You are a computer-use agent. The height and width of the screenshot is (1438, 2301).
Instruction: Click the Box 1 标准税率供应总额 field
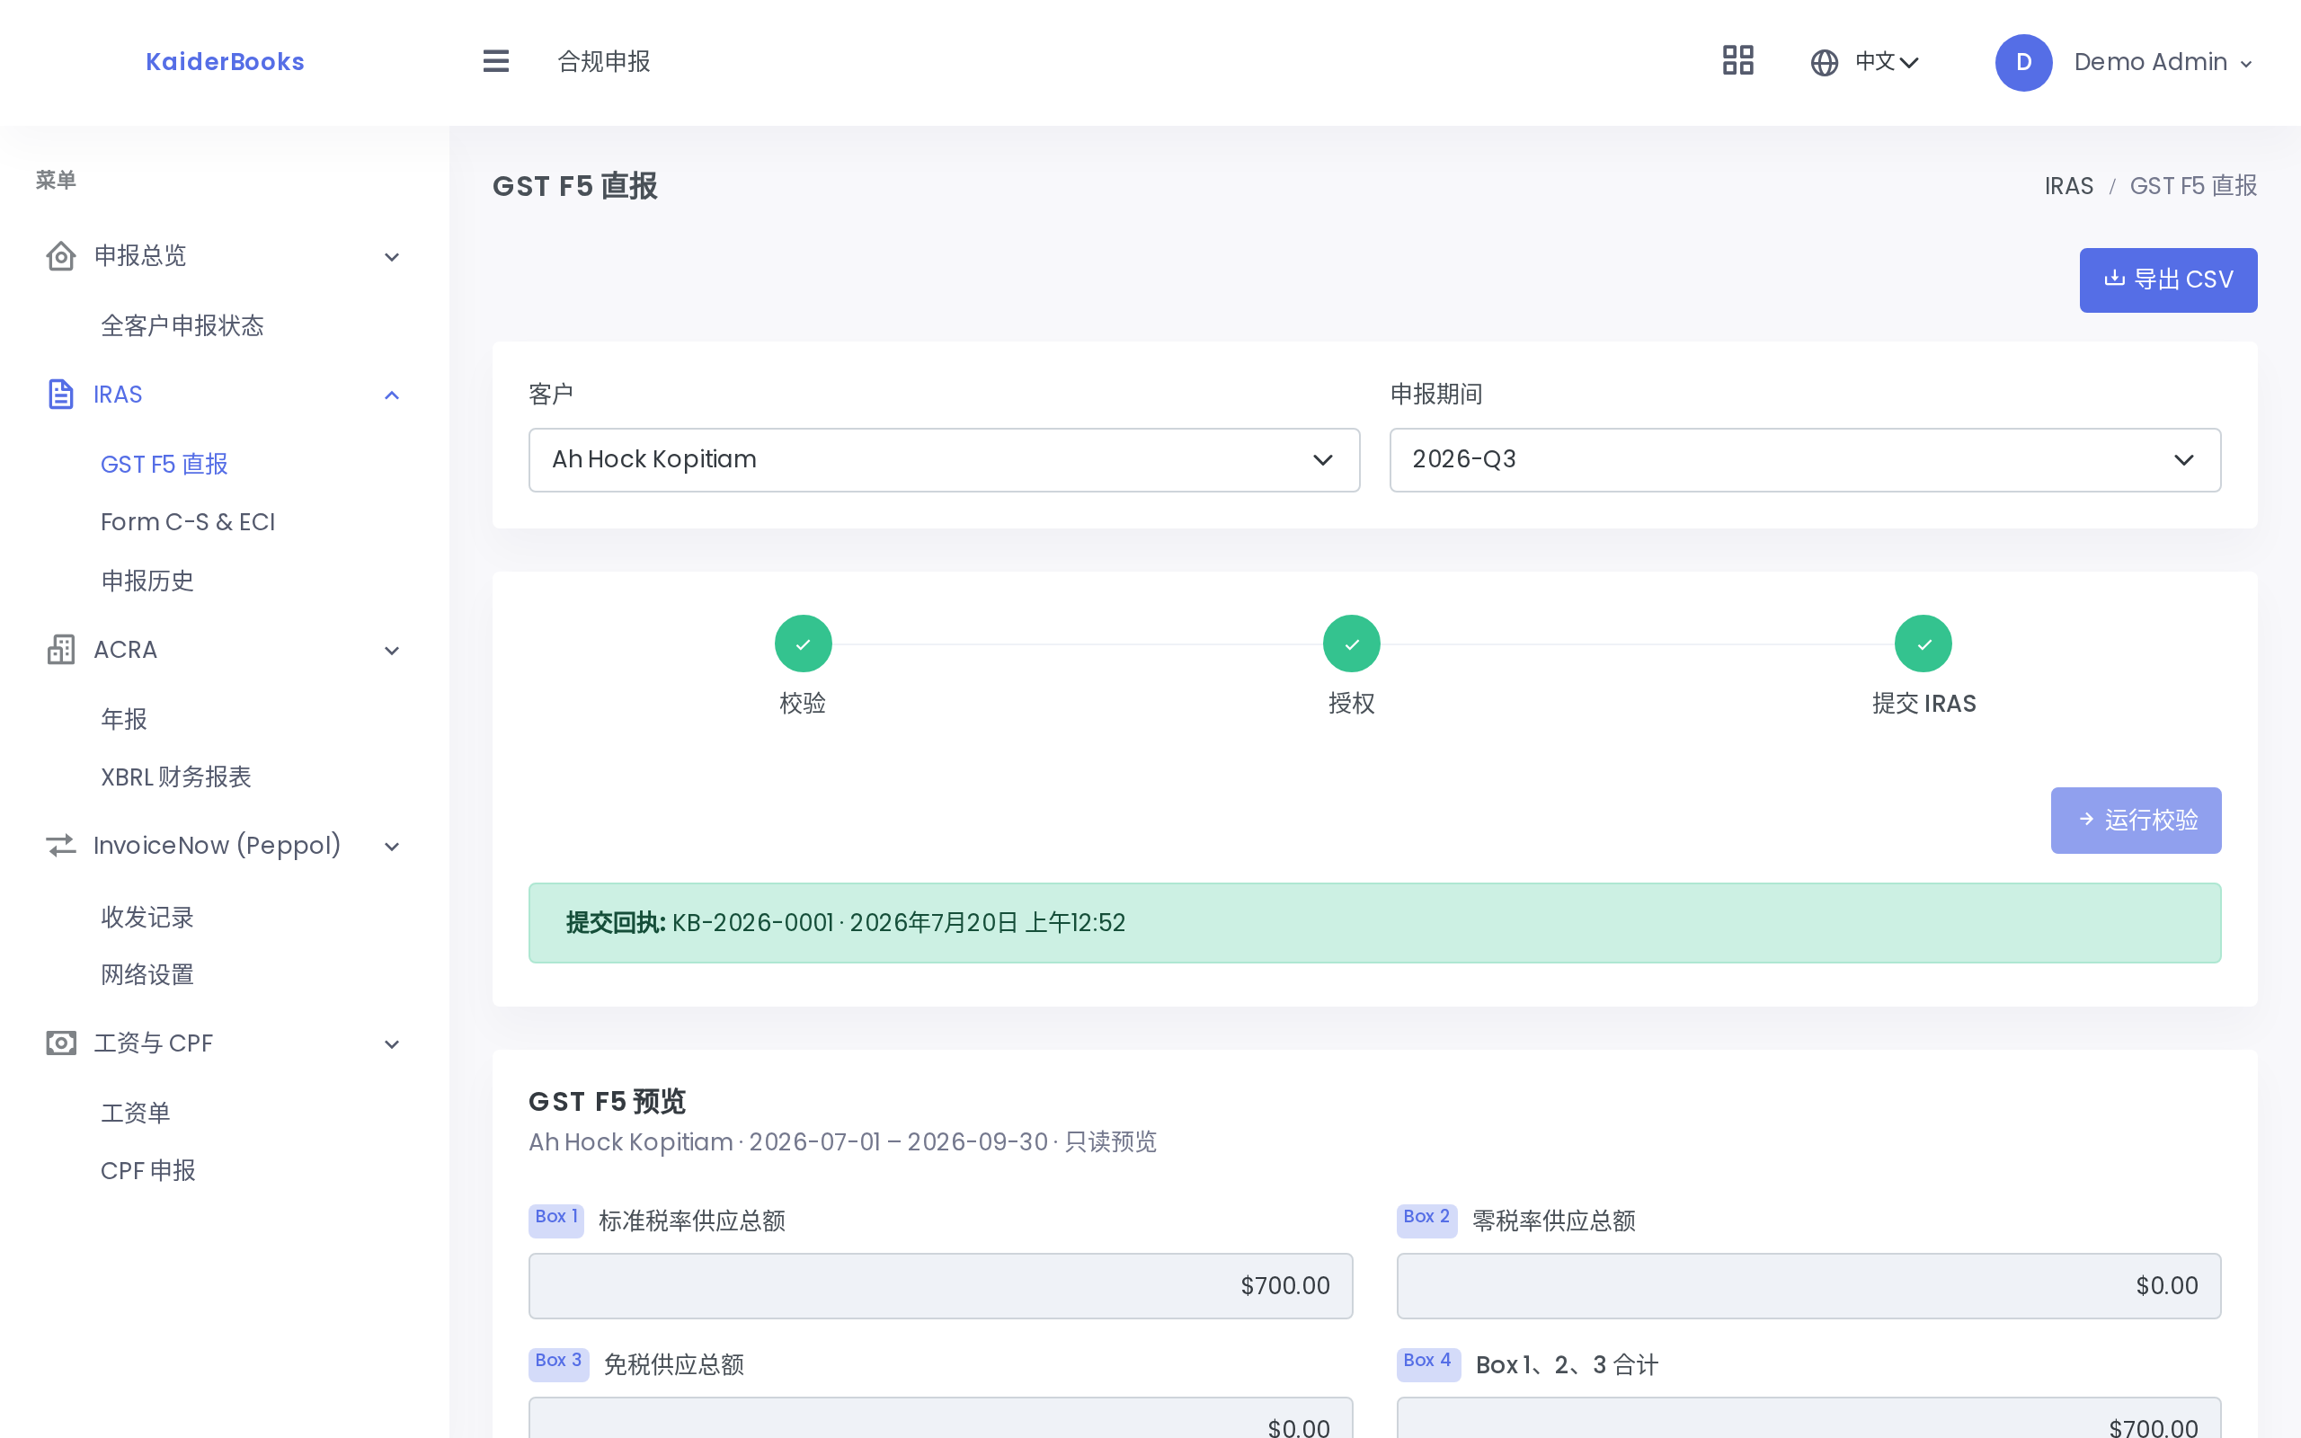tap(940, 1286)
